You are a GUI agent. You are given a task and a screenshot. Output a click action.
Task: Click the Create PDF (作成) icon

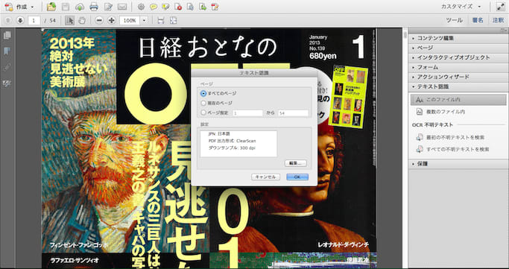point(9,7)
